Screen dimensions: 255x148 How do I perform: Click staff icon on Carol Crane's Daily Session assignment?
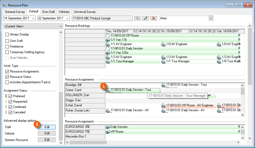(x=108, y=90)
